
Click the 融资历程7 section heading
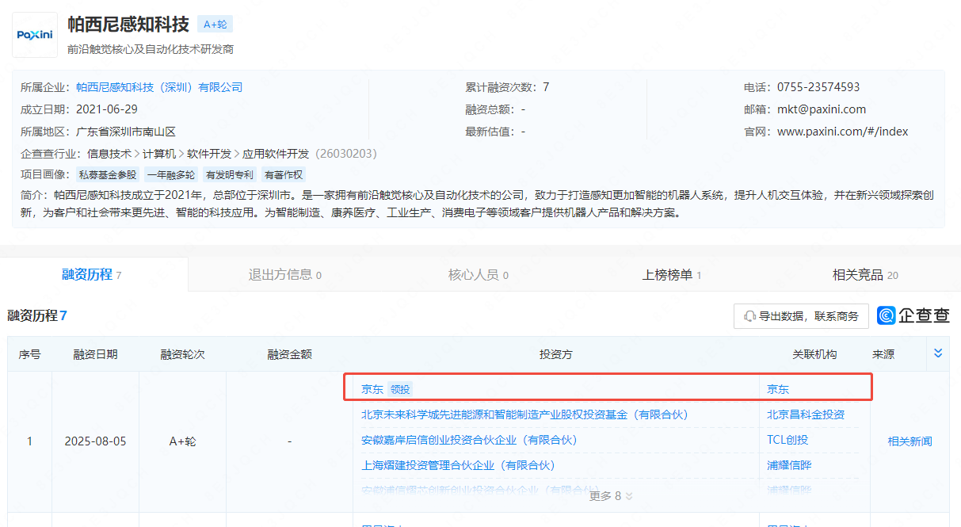pyautogui.click(x=37, y=315)
